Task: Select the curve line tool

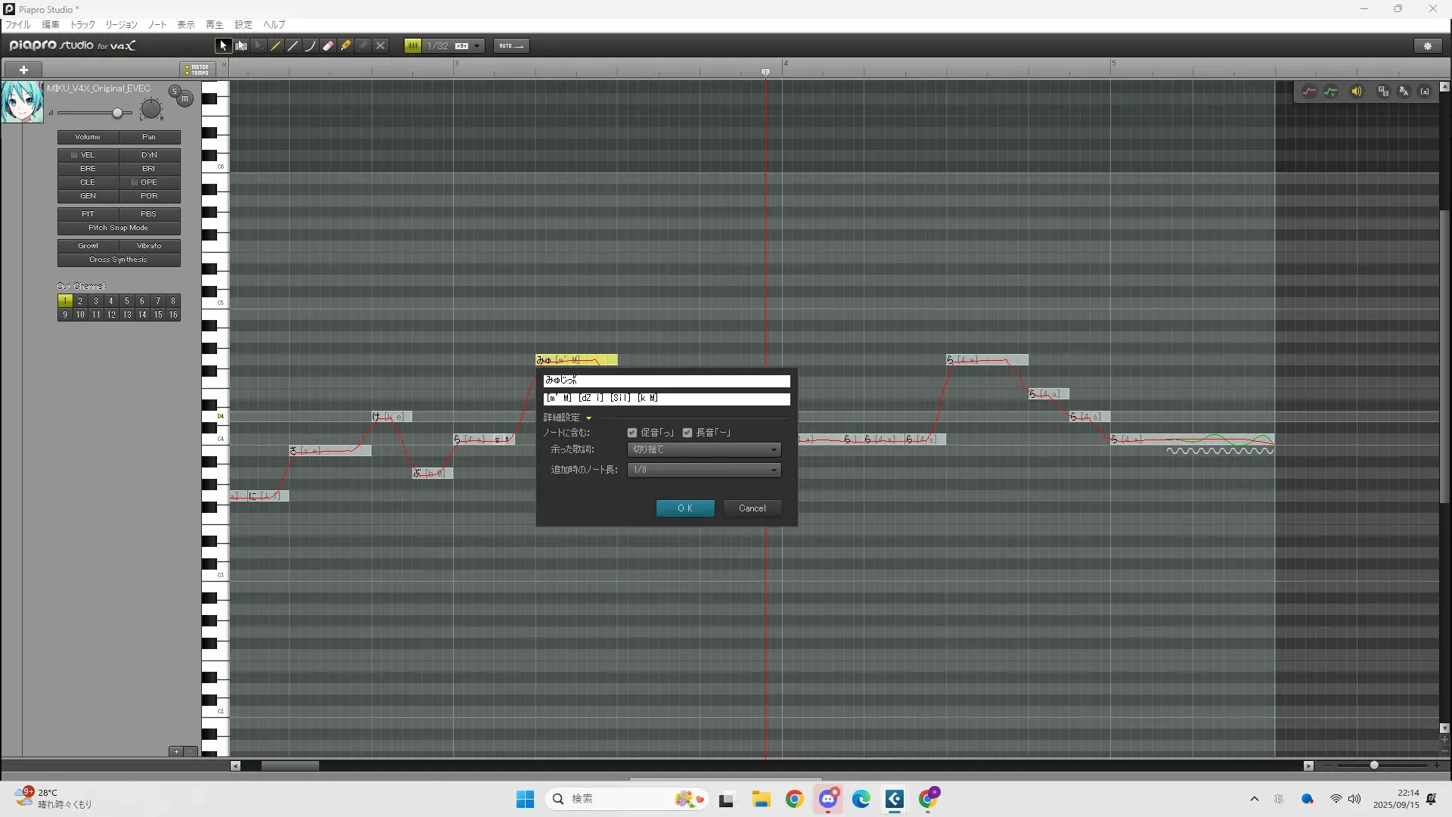Action: coord(311,46)
